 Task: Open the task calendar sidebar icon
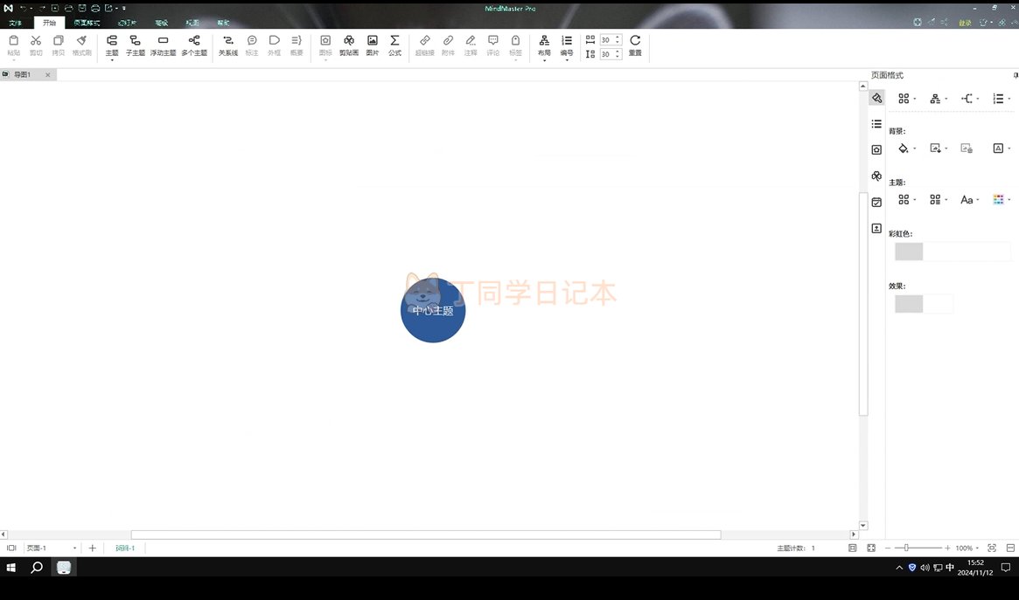pyautogui.click(x=876, y=203)
